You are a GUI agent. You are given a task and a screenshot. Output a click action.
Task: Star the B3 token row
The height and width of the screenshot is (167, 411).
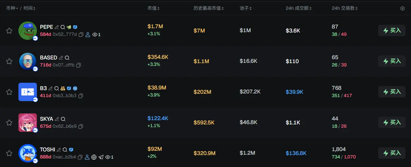[x=9, y=92]
